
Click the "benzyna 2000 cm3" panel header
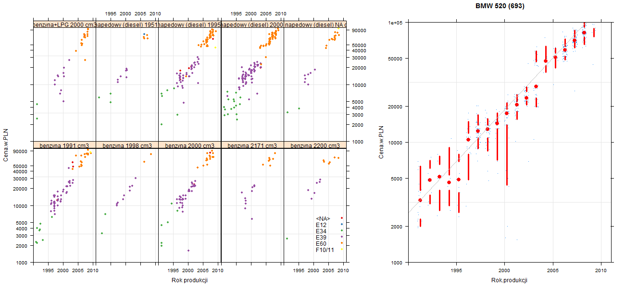pos(190,145)
